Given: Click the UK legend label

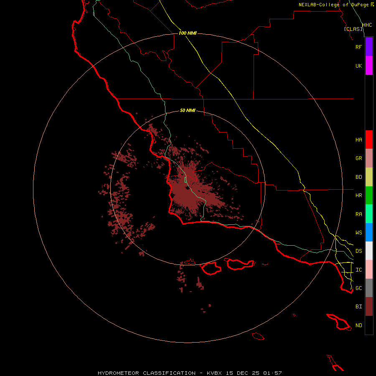Looking at the screenshot, I should pos(358,66).
